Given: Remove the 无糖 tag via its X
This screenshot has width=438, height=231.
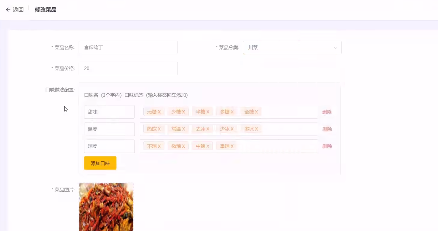Looking at the screenshot, I should 159,112.
